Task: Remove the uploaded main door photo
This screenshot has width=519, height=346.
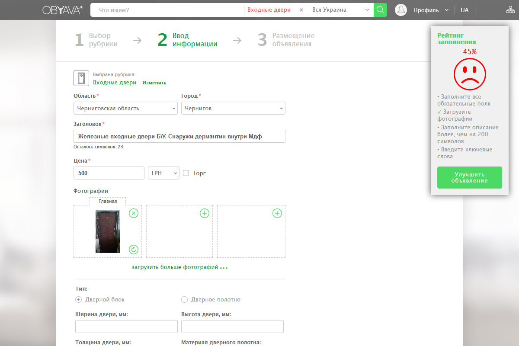Action: [134, 213]
